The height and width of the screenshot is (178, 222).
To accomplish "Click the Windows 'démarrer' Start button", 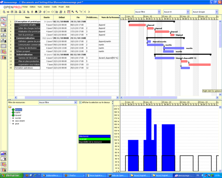I will tap(12, 176).
